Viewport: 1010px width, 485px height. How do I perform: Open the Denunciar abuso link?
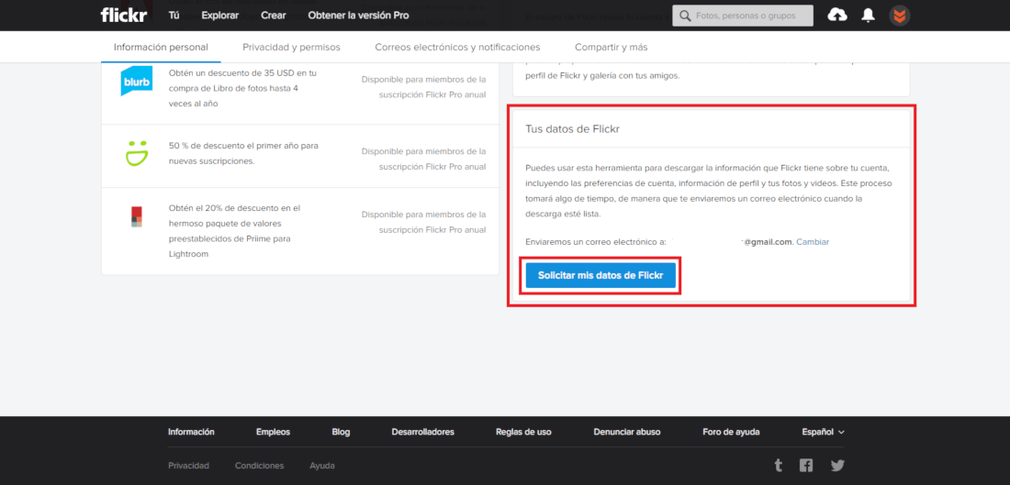coord(627,432)
